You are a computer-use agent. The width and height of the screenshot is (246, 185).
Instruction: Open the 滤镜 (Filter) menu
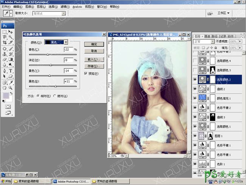point(64,6)
